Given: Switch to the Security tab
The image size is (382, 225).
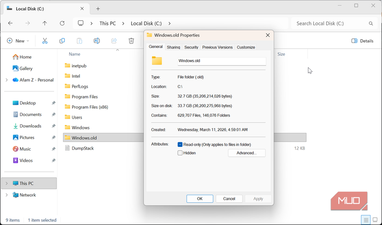Looking at the screenshot, I should pos(191,47).
